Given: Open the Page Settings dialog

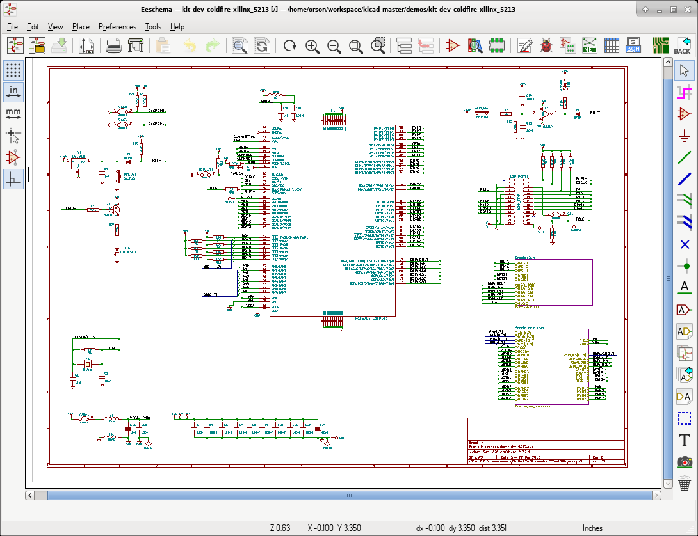Looking at the screenshot, I should pyautogui.click(x=86, y=45).
